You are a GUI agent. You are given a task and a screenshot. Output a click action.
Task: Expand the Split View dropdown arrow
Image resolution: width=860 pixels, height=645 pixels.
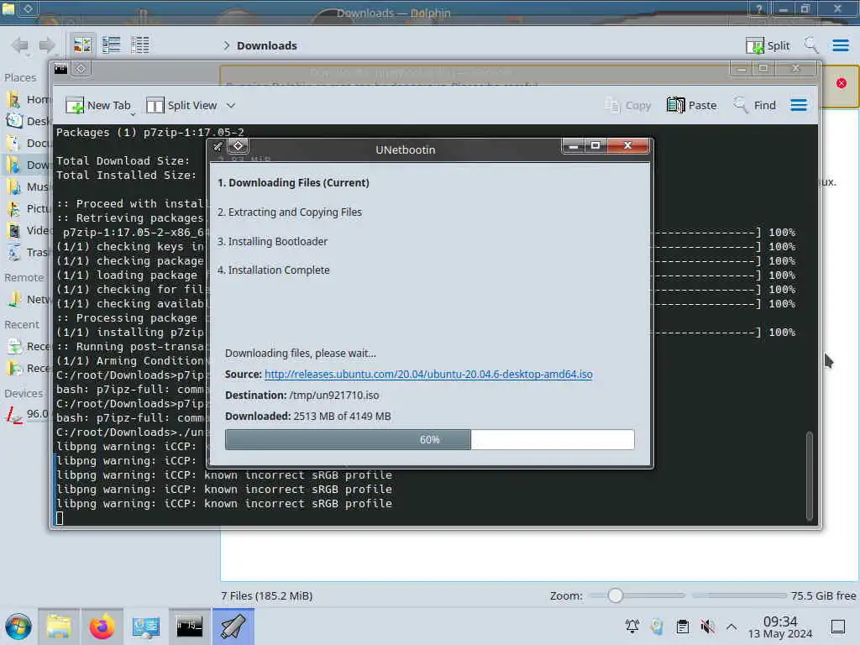coord(231,105)
